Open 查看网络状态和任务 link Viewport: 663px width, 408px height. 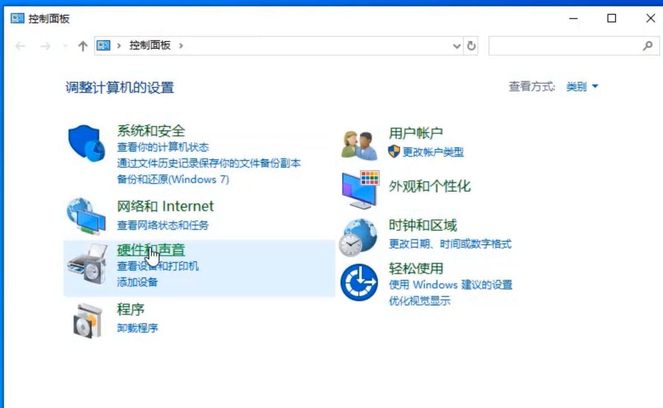[x=163, y=225]
